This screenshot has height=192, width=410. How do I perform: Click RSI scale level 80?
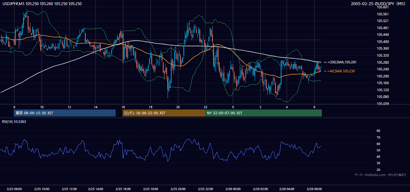click(378, 131)
